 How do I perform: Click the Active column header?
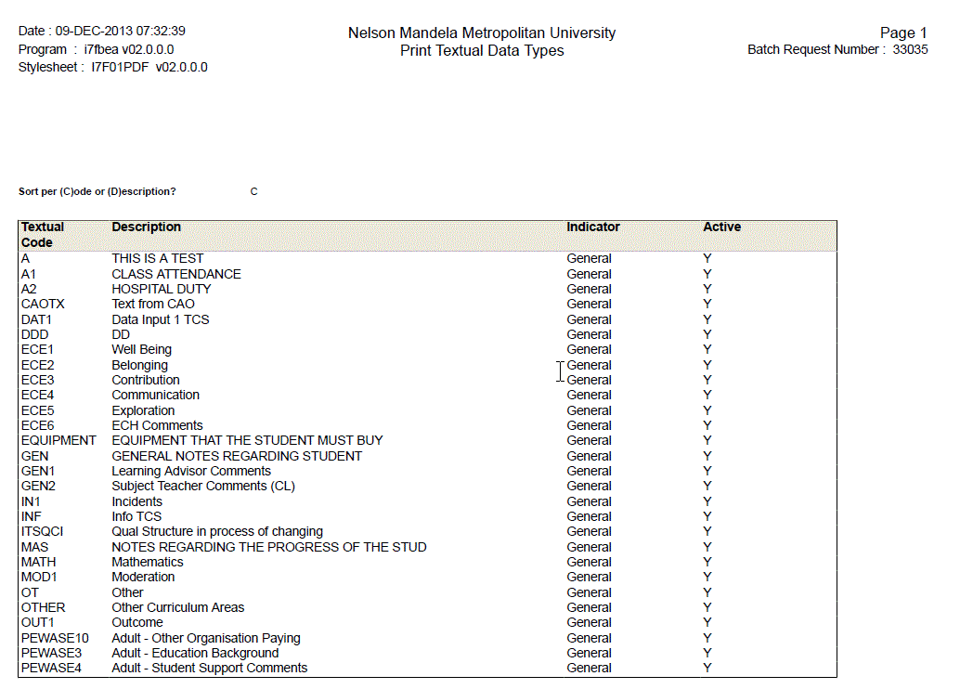pos(721,227)
